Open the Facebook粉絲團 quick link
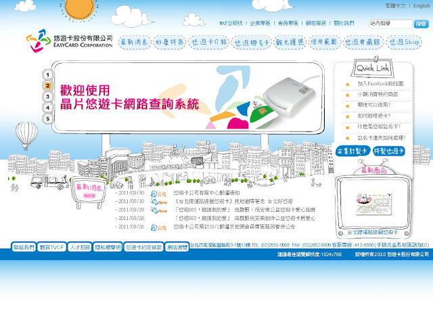The image size is (433, 325). (380, 84)
